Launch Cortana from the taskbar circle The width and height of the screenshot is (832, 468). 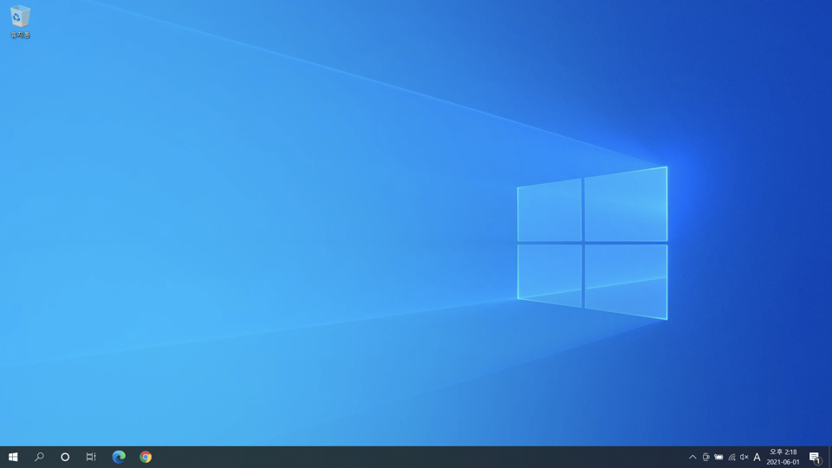tap(65, 457)
